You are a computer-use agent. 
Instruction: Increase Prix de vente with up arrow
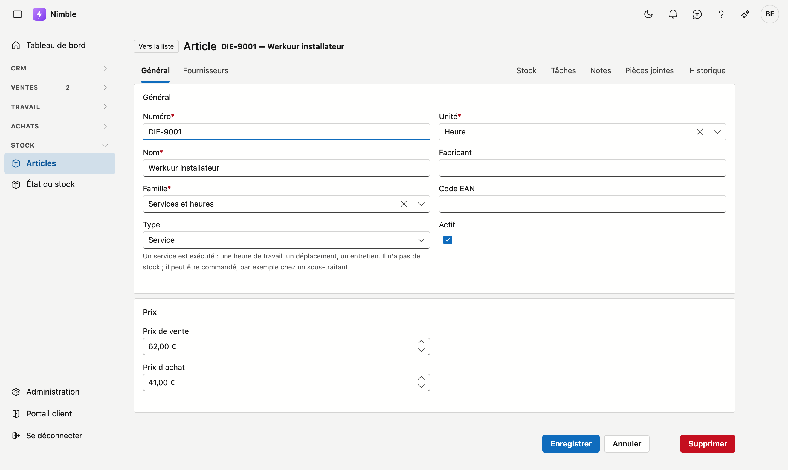pyautogui.click(x=421, y=342)
